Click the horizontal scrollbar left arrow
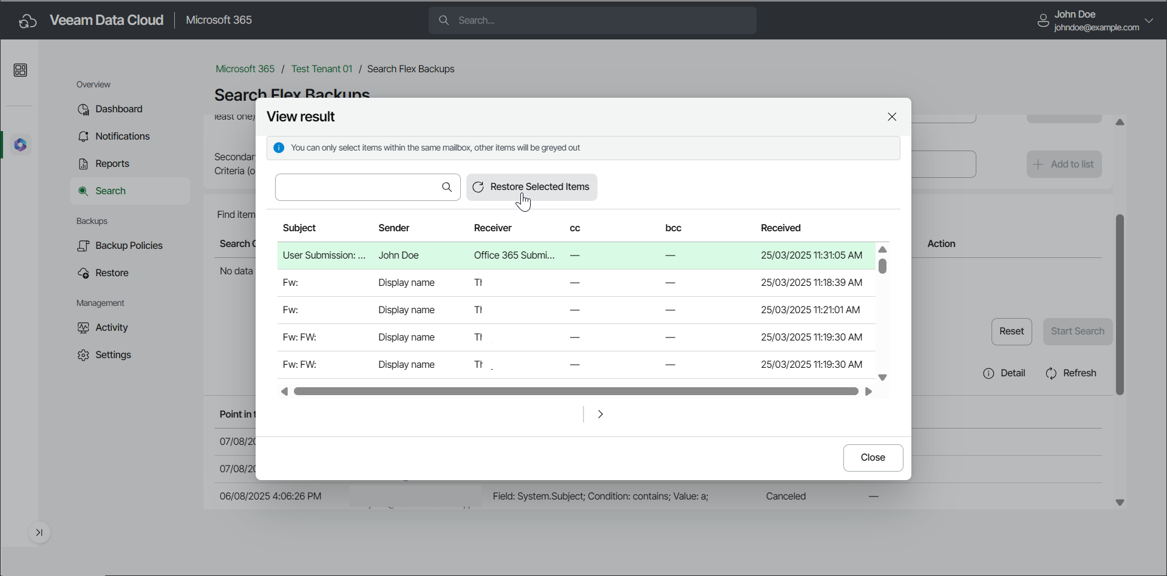The height and width of the screenshot is (576, 1167). pyautogui.click(x=284, y=392)
